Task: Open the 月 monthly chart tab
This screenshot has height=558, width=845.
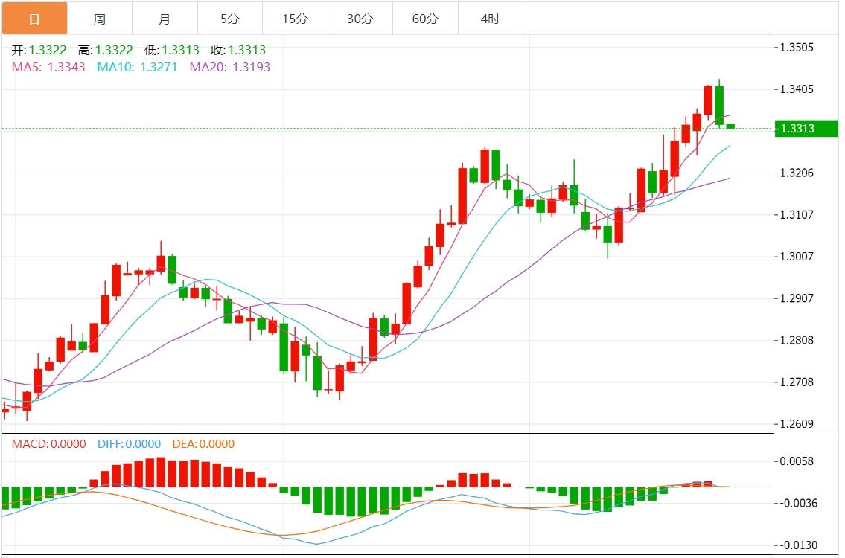Action: (165, 19)
